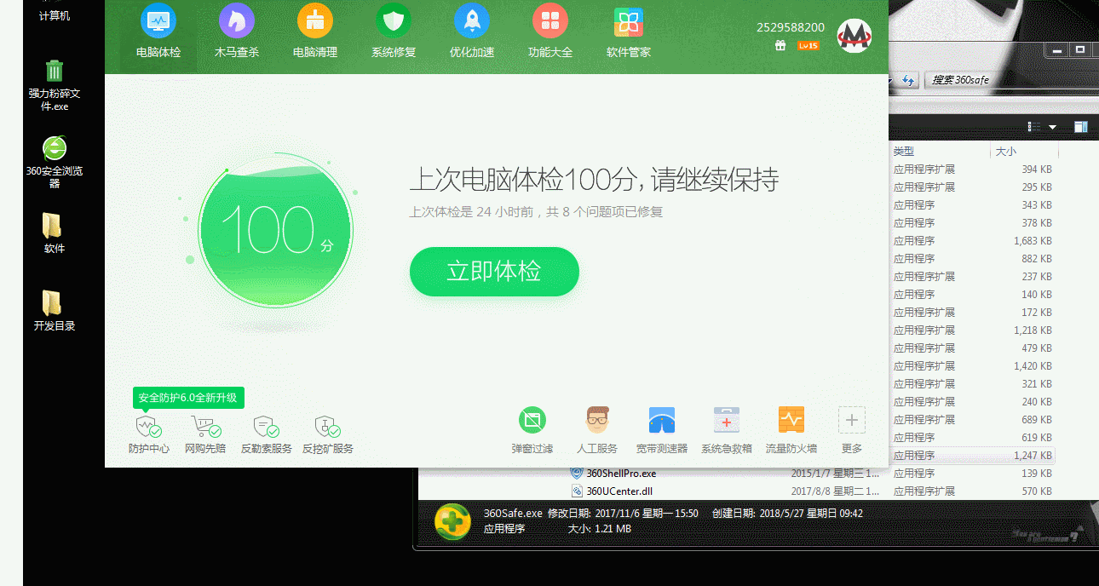This screenshot has height=586, width=1099.
Task: Open 防护中心 shield icon
Action: pyautogui.click(x=149, y=426)
